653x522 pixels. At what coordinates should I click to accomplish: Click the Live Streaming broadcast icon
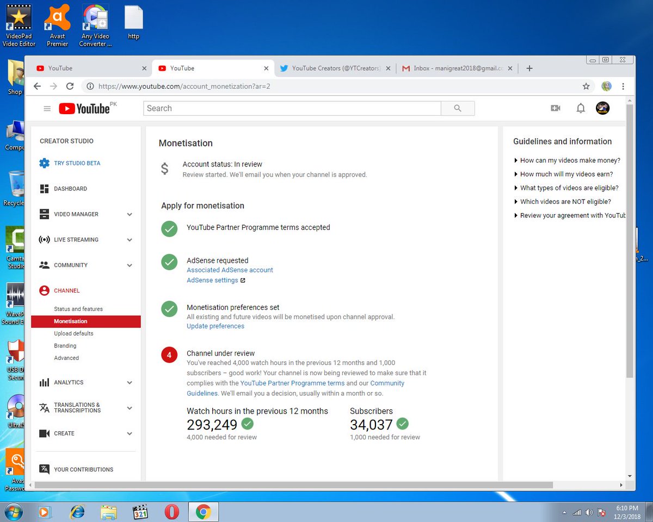(45, 240)
